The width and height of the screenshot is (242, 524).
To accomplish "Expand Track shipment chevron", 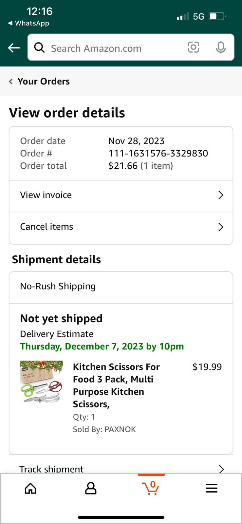I will click(221, 469).
